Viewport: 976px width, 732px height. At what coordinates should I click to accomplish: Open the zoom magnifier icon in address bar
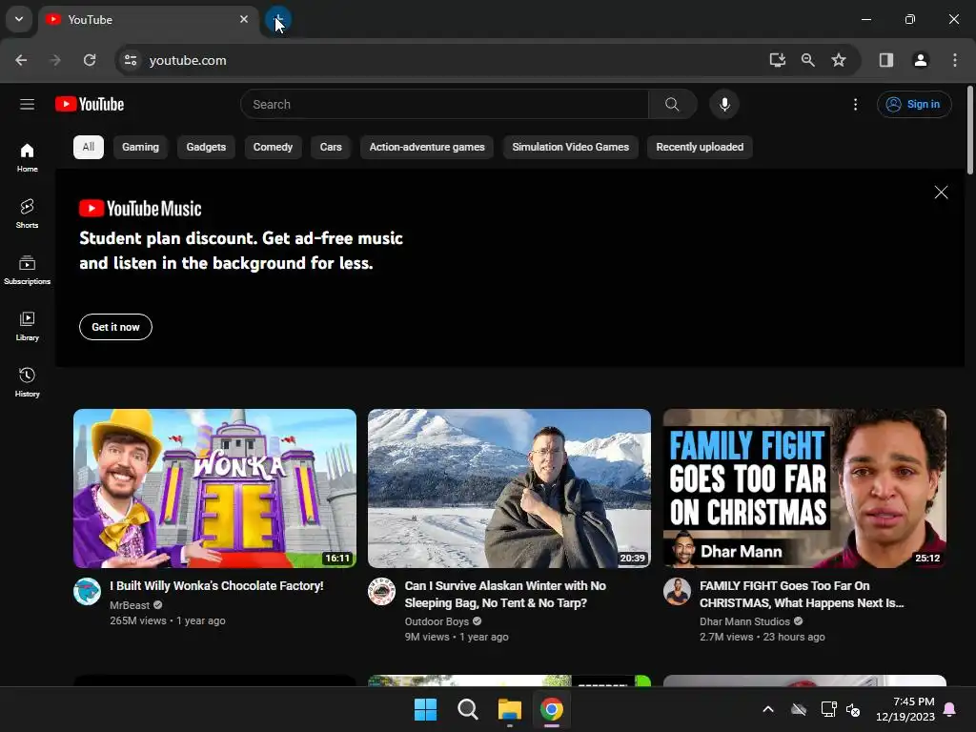coord(808,60)
